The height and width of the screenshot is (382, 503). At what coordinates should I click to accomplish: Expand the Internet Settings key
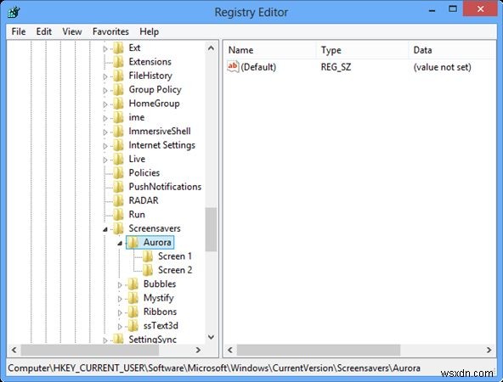click(x=105, y=146)
